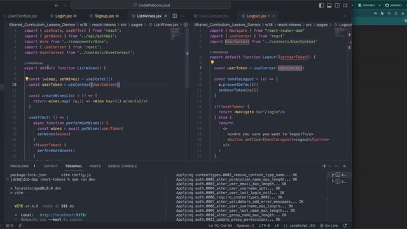Click the Go Live status bar button

point(329,226)
